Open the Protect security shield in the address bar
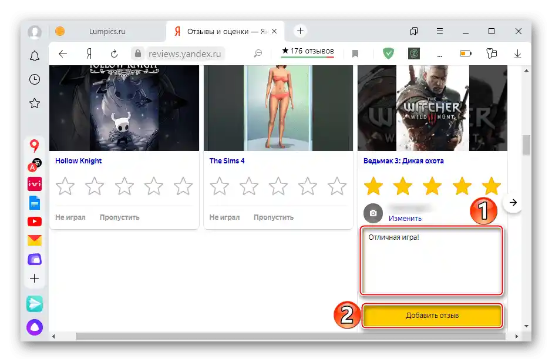552x362 pixels. [x=388, y=53]
